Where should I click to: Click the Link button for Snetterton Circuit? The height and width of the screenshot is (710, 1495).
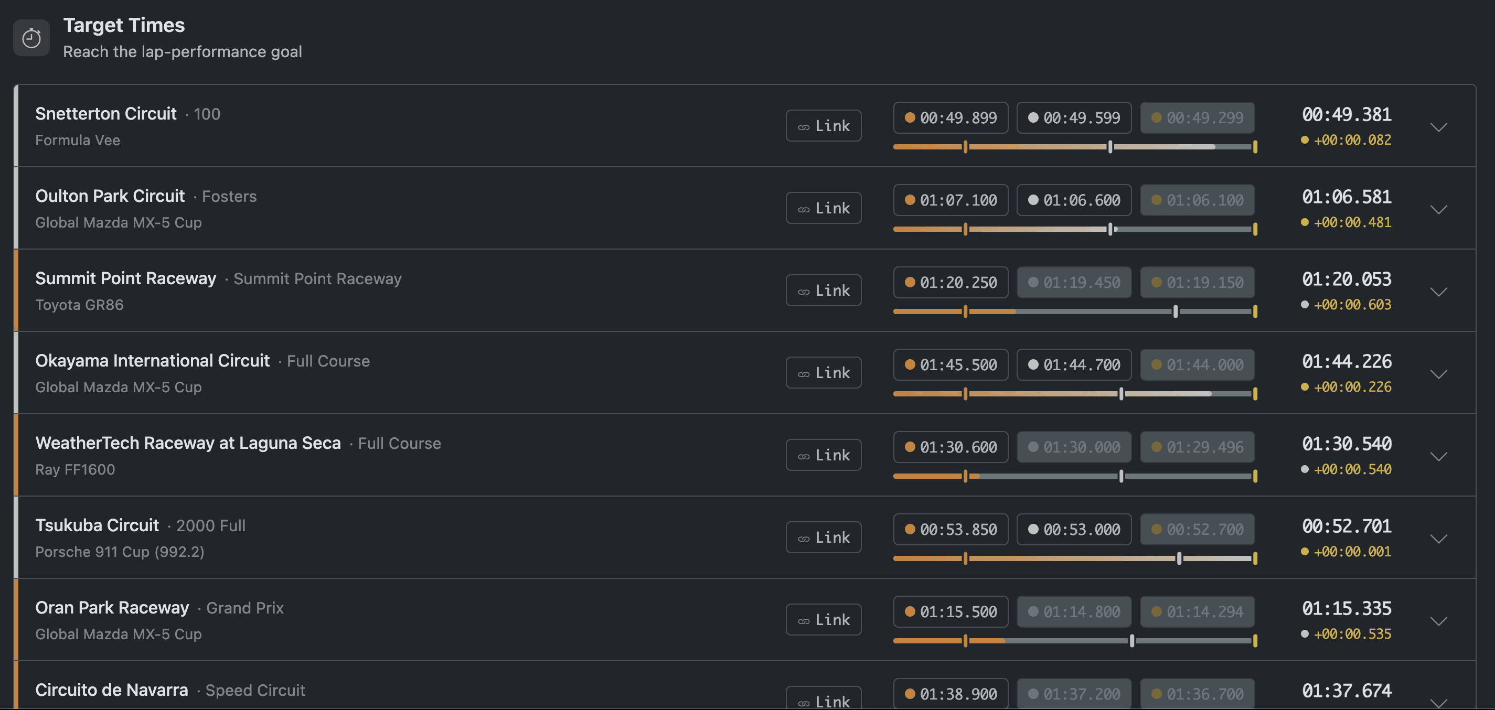pyautogui.click(x=823, y=126)
